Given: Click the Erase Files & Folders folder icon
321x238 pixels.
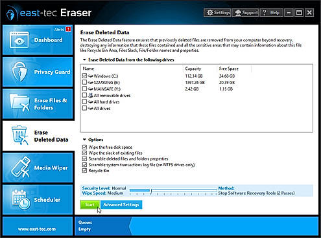Looking at the screenshot, I should pos(19,103).
